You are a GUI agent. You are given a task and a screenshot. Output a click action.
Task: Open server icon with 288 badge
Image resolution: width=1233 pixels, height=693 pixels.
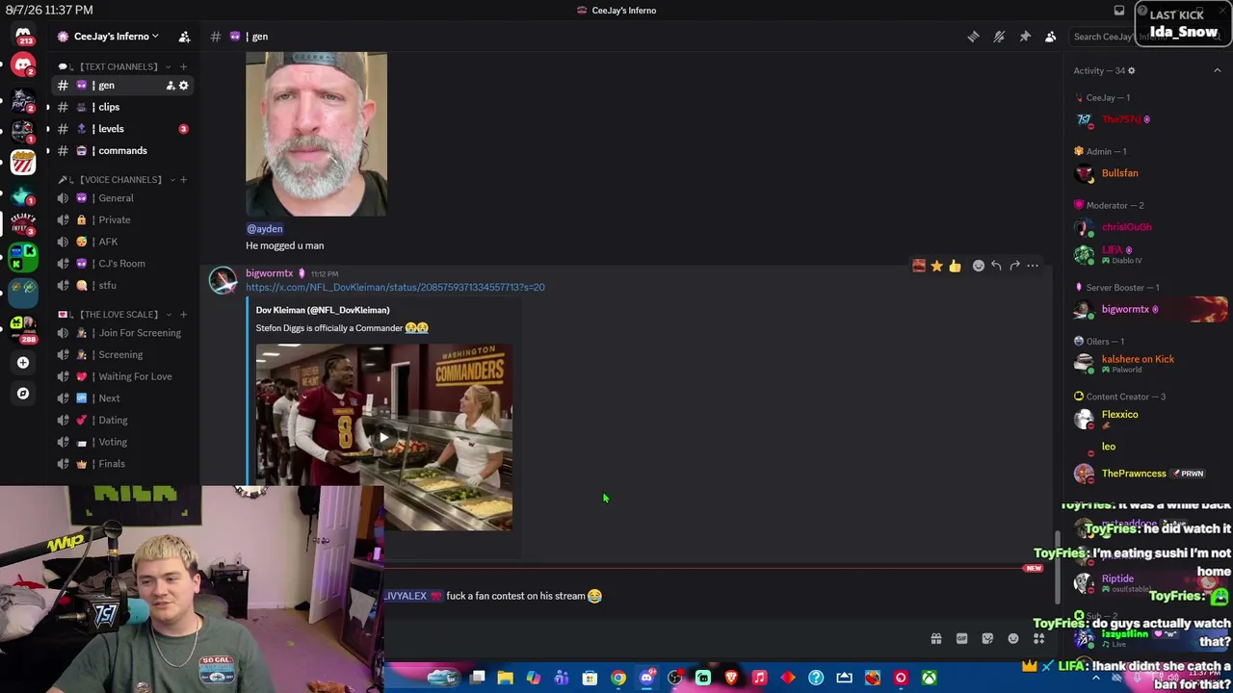[x=23, y=327]
